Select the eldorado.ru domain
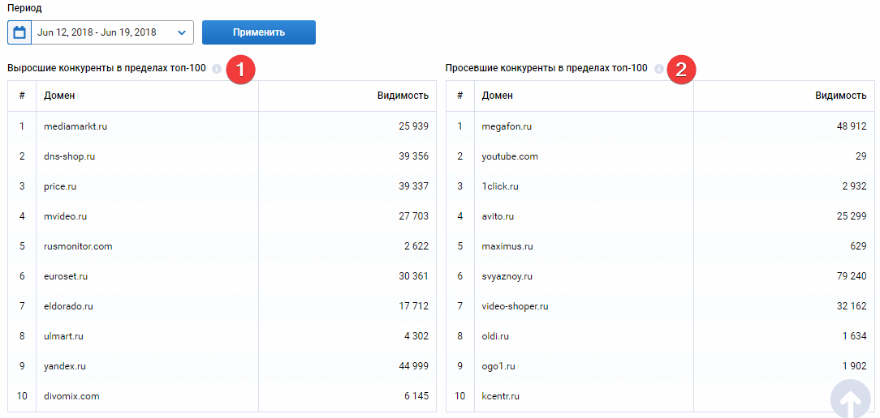The height and width of the screenshot is (418, 880). coord(68,306)
